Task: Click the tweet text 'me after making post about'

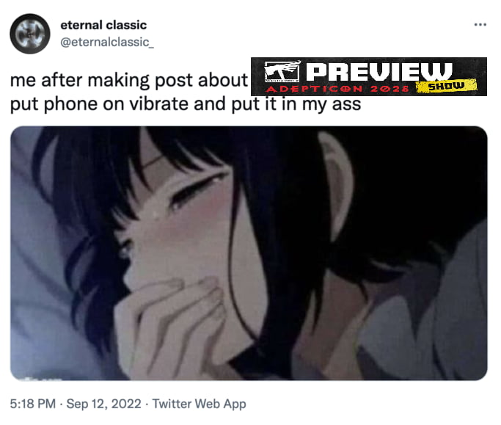Action: 129,80
